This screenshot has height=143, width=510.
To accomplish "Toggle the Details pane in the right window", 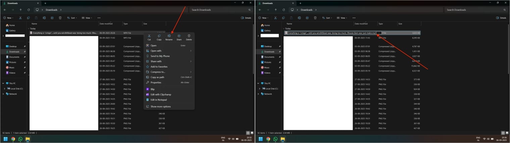I will tap(501, 18).
